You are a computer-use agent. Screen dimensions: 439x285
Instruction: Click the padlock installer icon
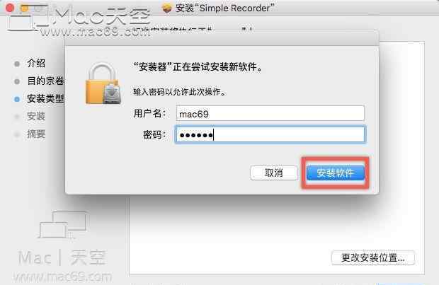click(x=103, y=83)
